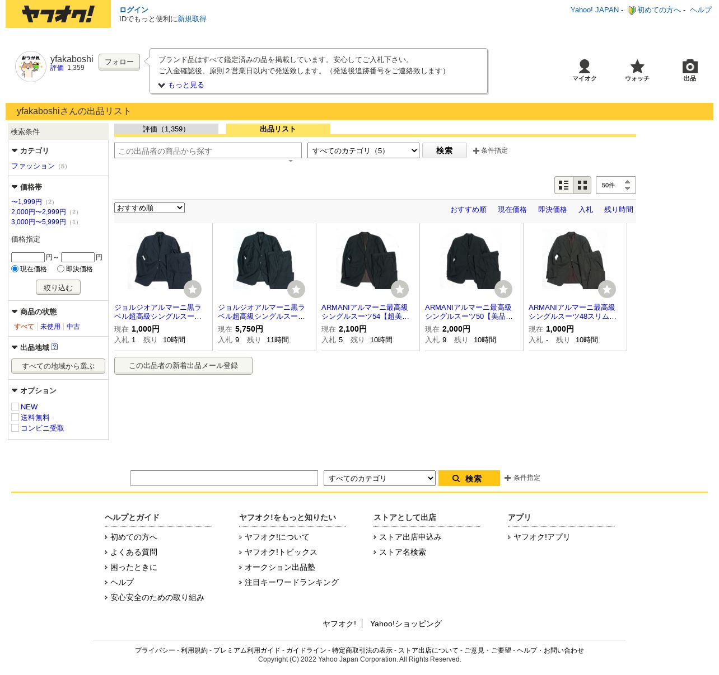Open the おすすめ順 sort dropdown
Viewport: 719px width, 675px height.
(150, 208)
